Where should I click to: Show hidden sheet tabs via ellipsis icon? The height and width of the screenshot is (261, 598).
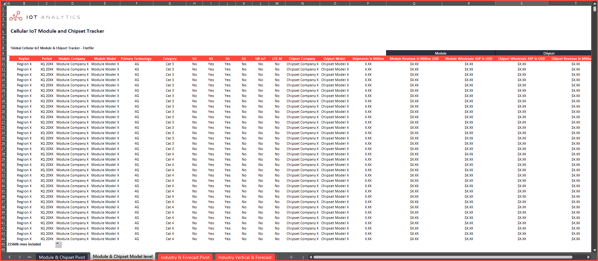click(x=29, y=257)
